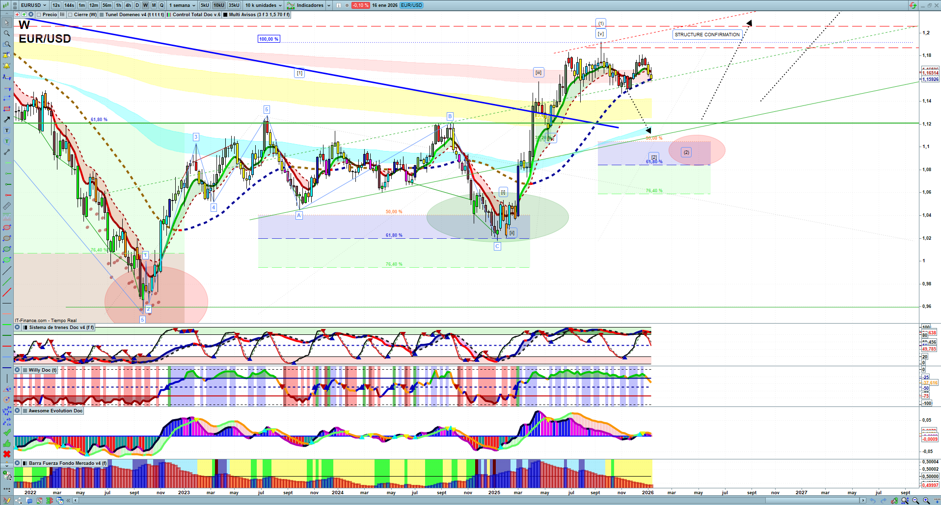Click the green checkmark tool

7,432
